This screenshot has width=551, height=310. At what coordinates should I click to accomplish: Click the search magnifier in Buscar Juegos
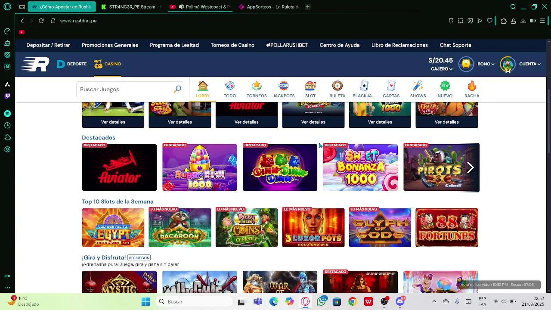point(177,89)
